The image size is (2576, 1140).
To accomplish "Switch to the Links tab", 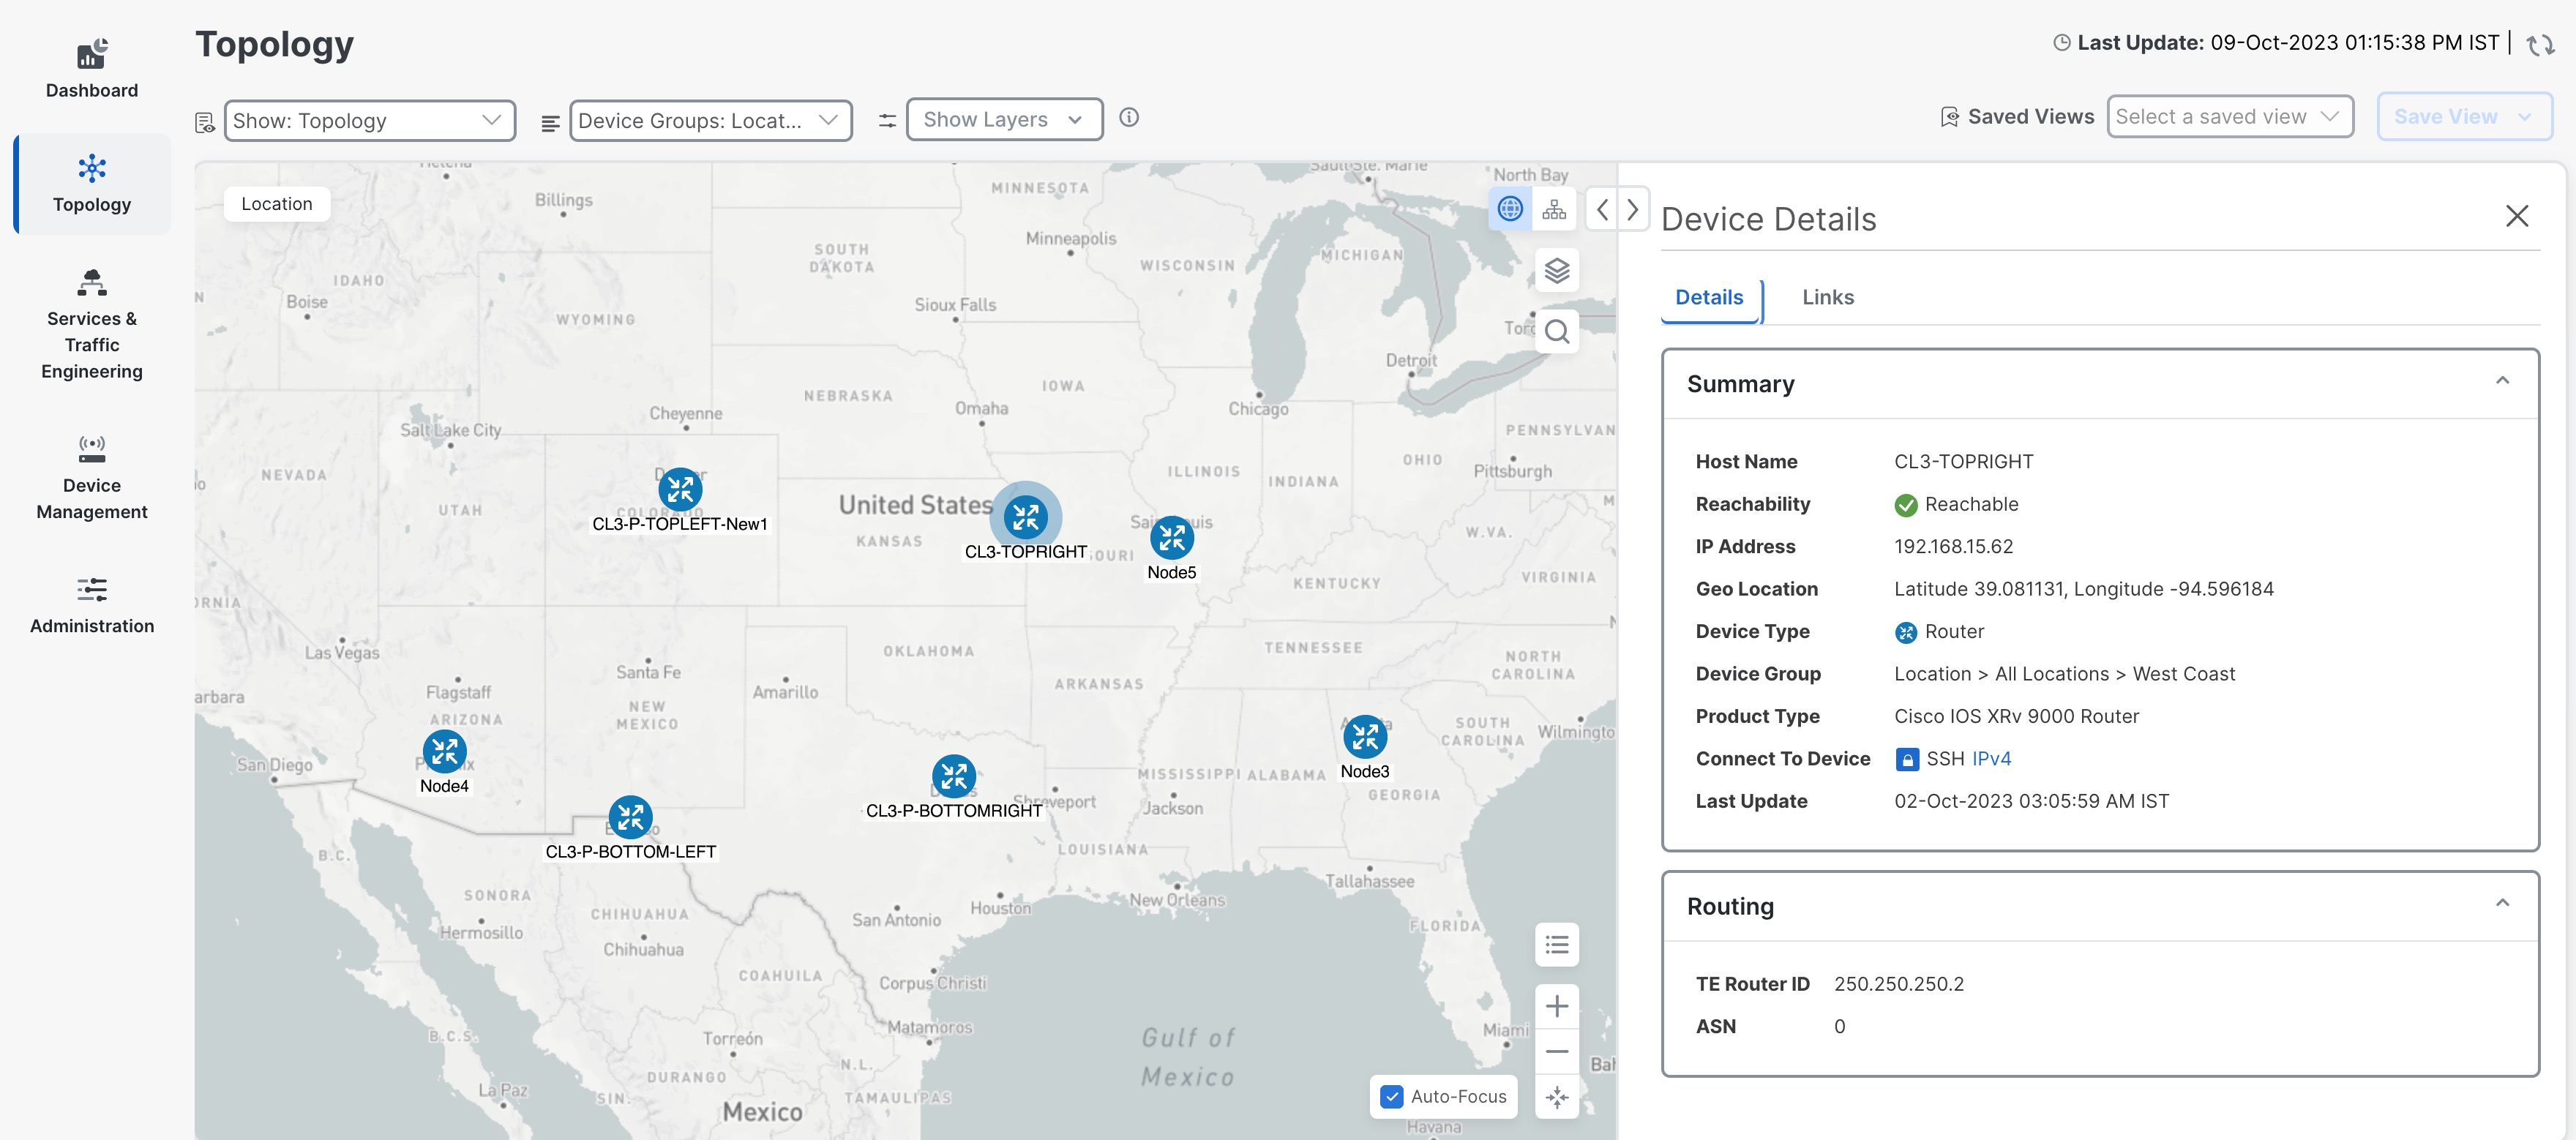I will 1827,297.
